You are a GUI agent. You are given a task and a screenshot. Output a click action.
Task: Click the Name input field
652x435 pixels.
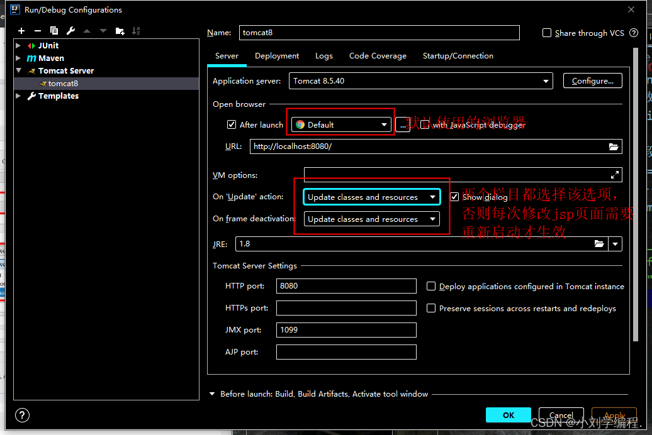click(x=379, y=33)
